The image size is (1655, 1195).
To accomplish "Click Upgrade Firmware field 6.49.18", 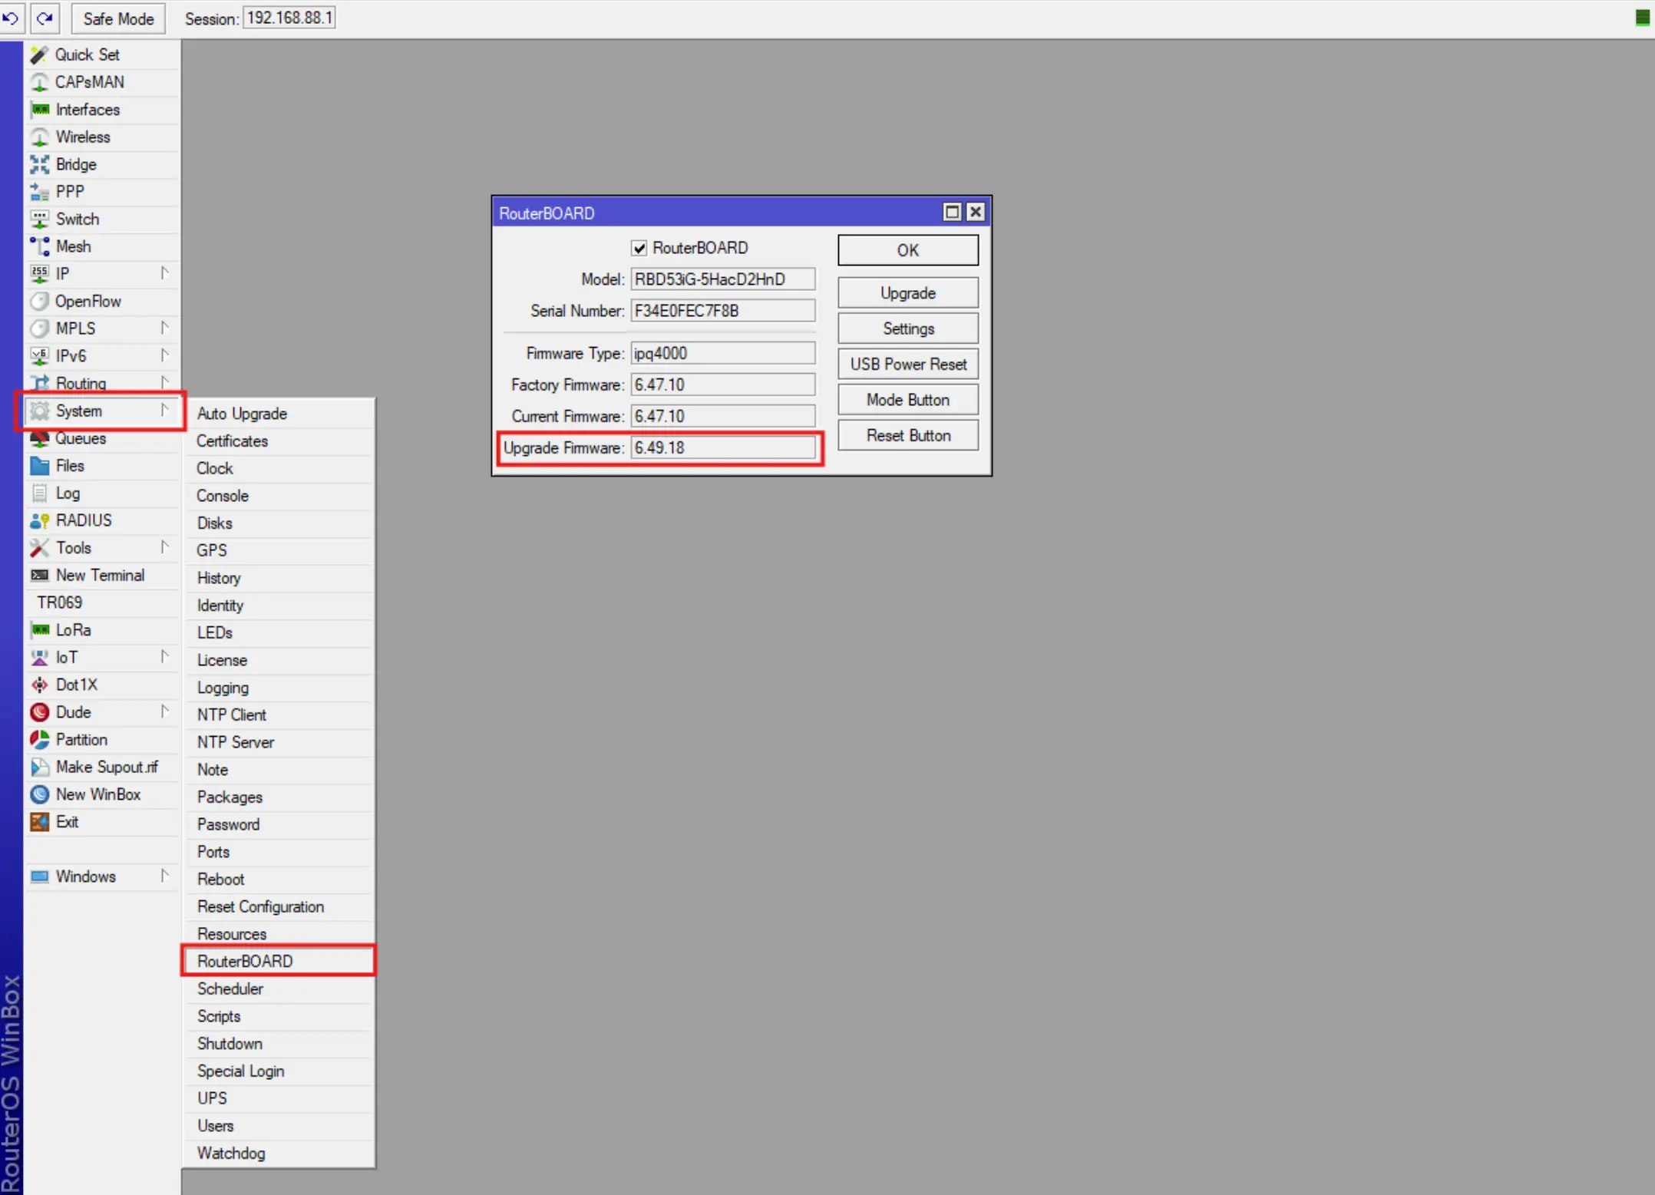I will 722,447.
